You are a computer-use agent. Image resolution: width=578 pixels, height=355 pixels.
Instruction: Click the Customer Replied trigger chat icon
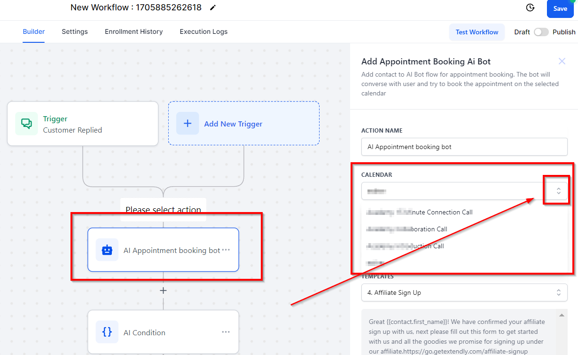tap(26, 124)
